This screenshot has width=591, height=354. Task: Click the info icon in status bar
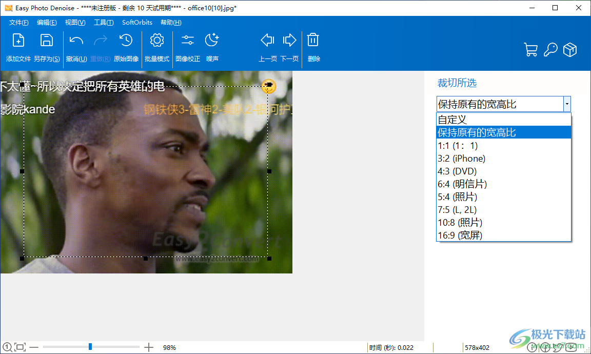[x=532, y=348]
